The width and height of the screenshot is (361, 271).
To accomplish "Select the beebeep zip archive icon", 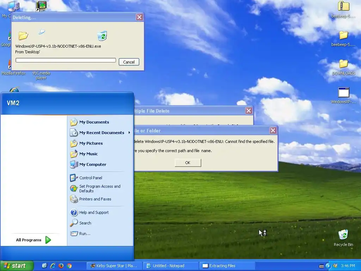I will click(x=343, y=10).
